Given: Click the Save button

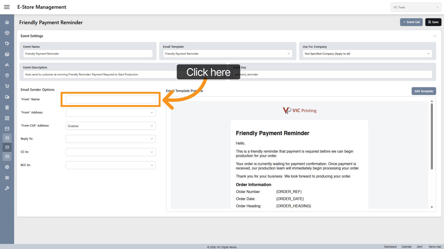Looking at the screenshot, I should click(x=433, y=22).
